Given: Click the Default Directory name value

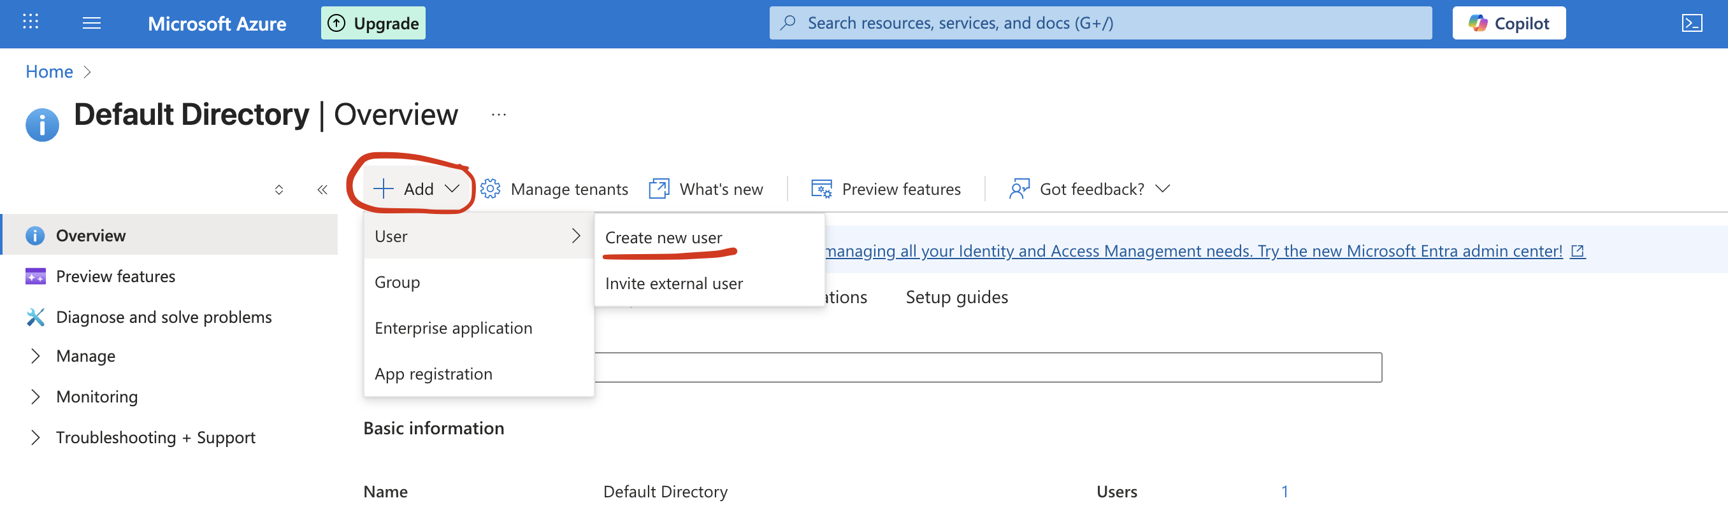Looking at the screenshot, I should pyautogui.click(x=665, y=492).
